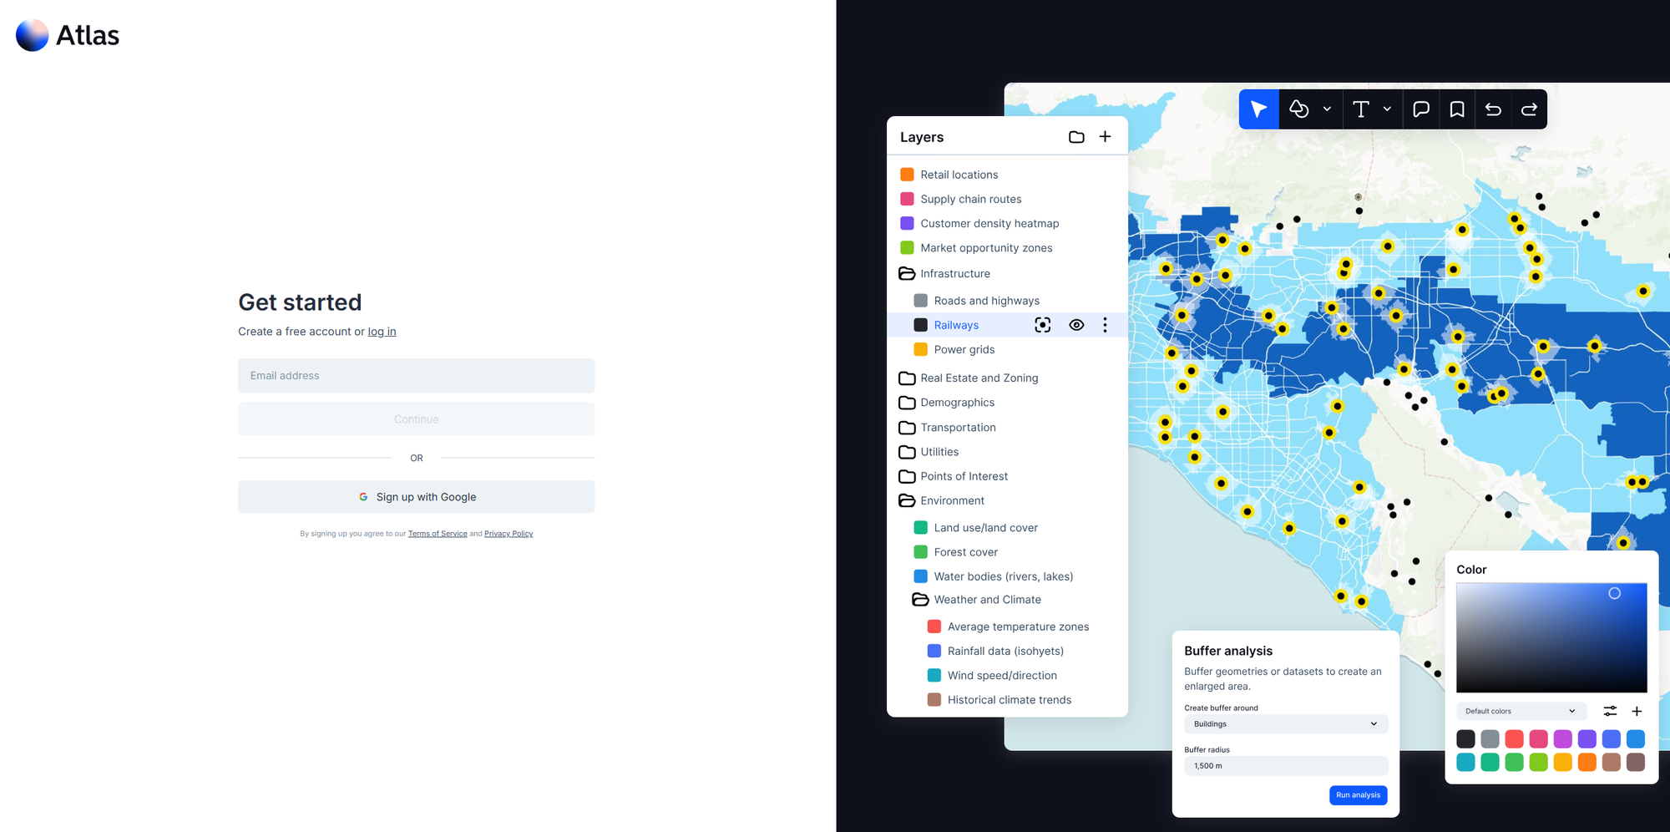Pick the gray palette swatch
The image size is (1670, 832).
[1490, 738]
